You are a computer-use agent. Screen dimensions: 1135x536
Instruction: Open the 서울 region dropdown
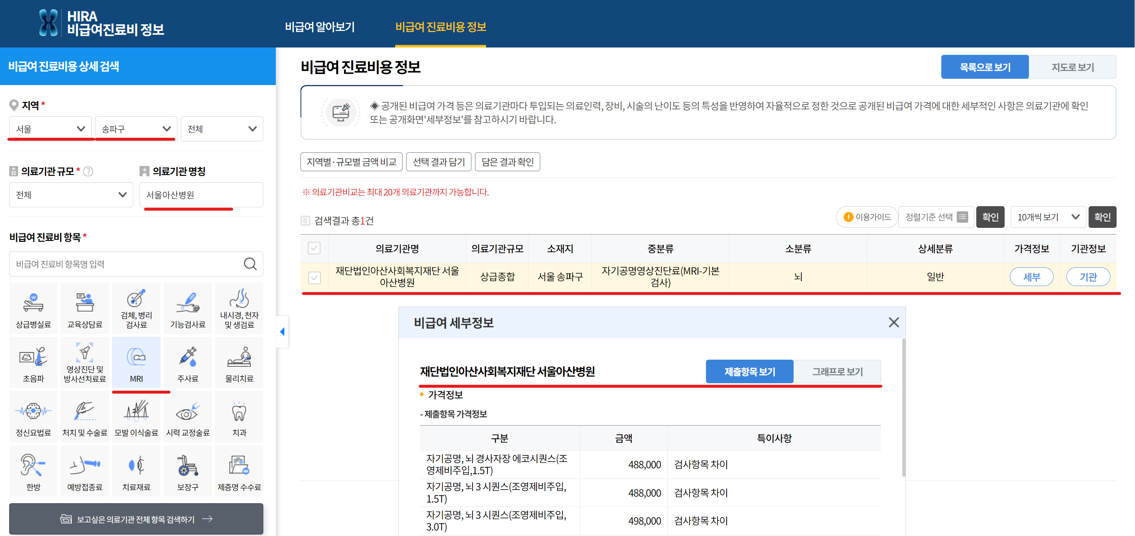[x=50, y=128]
